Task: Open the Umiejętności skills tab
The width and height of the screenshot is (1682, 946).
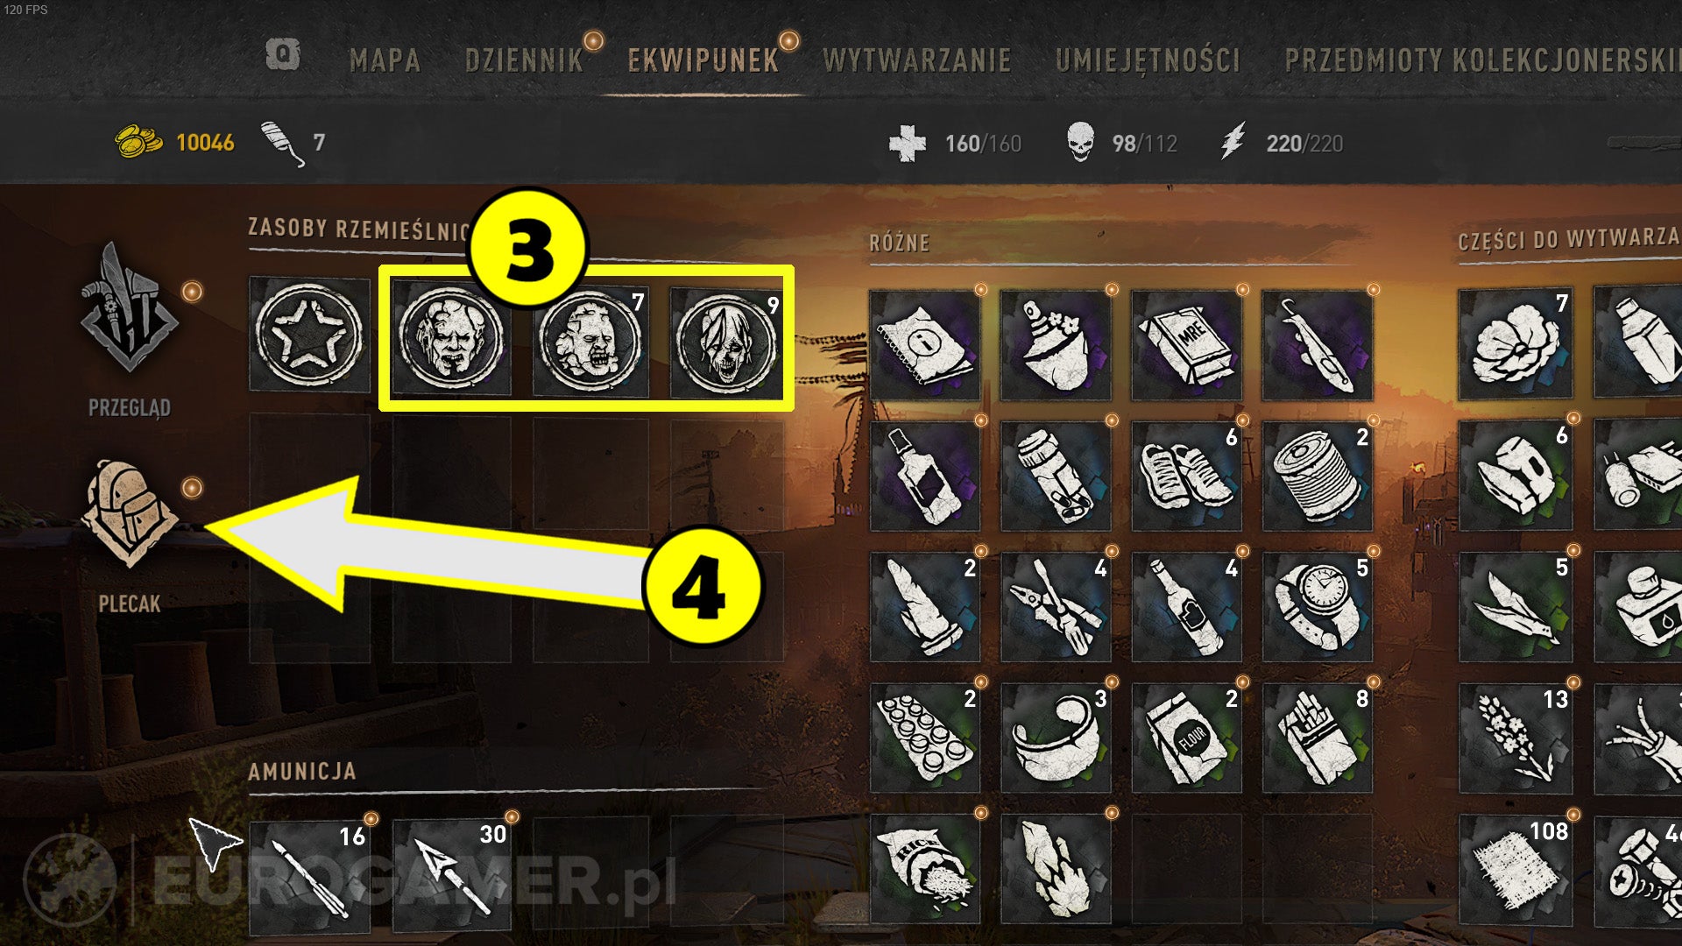Action: (x=1148, y=60)
